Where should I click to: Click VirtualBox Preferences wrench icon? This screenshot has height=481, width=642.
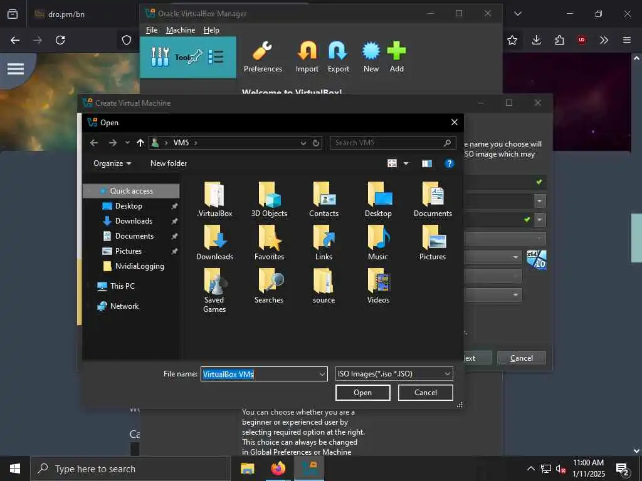coord(263,57)
